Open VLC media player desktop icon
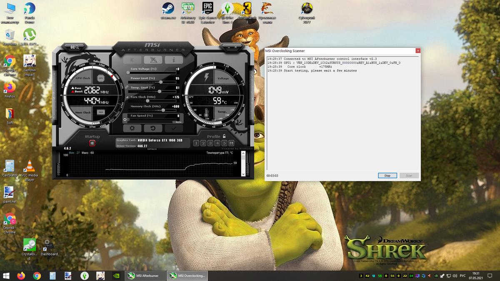Screen dimensions: 500x281 [x=30, y=171]
